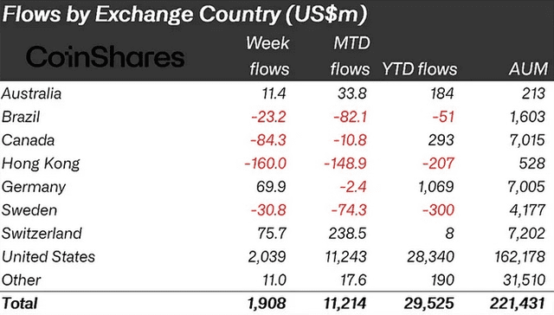Image resolution: width=554 pixels, height=315 pixels.
Task: Click Hong Kong's -160.0 week flows value
Action: click(265, 164)
